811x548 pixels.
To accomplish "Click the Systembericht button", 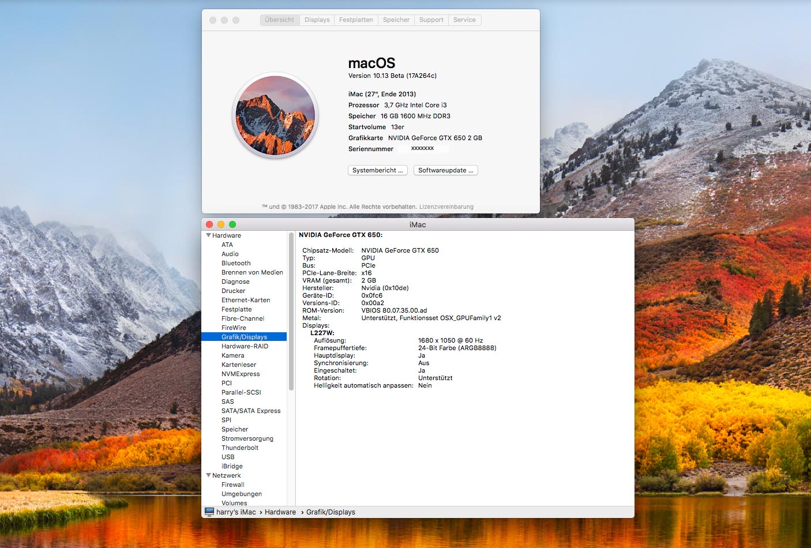I will coord(378,170).
